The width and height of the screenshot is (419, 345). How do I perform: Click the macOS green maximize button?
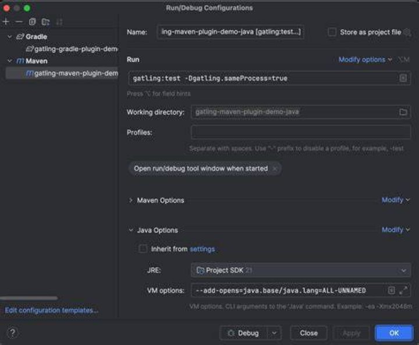pyautogui.click(x=27, y=8)
